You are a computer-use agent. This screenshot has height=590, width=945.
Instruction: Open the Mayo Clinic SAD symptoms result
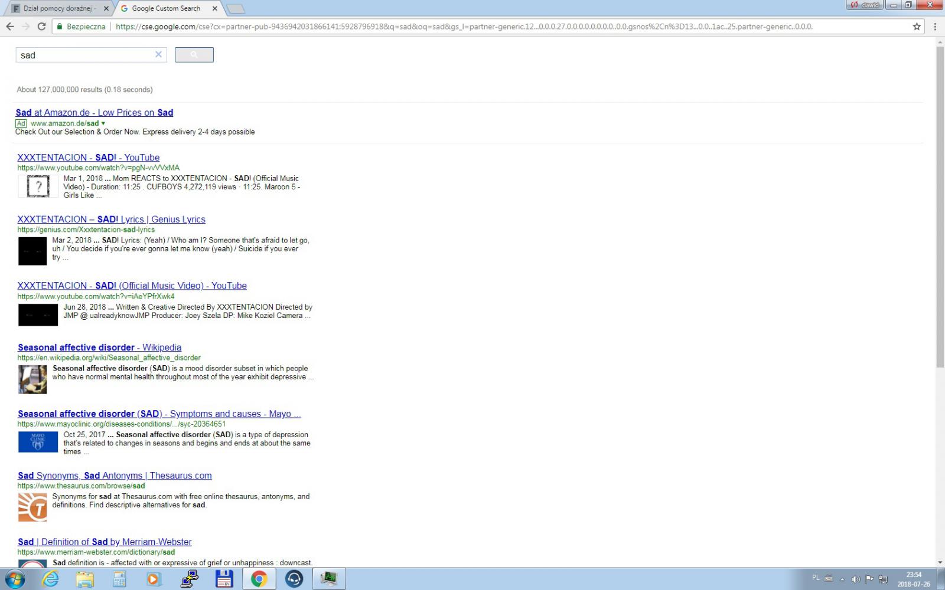click(x=159, y=414)
